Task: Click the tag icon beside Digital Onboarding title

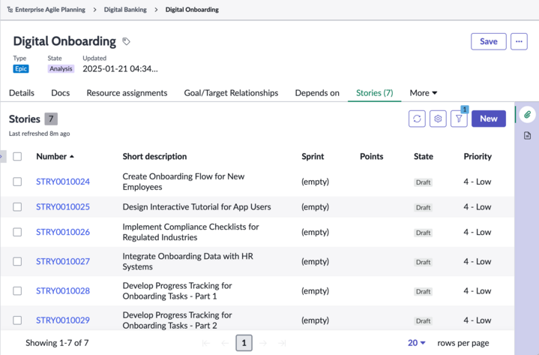Action: 126,41
